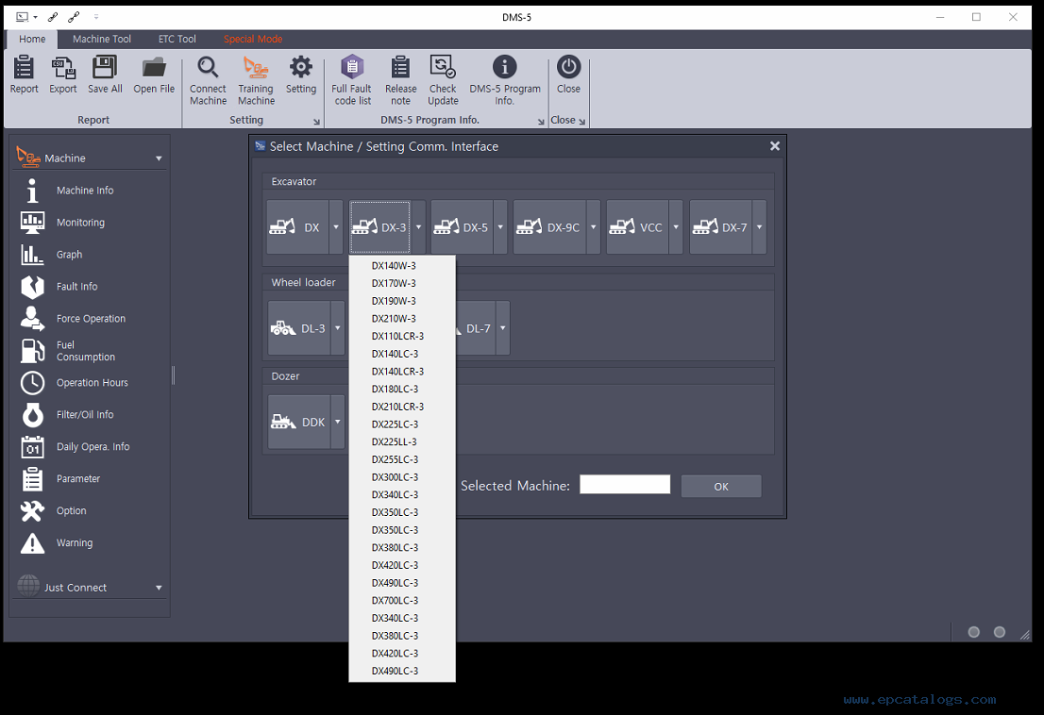
Task: Click the DX-5 excavator series button
Action: click(x=463, y=226)
